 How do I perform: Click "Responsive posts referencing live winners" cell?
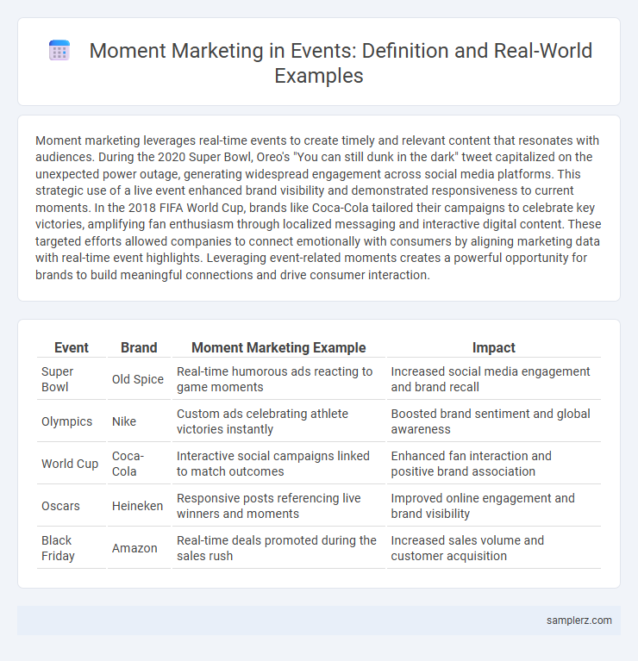point(278,506)
